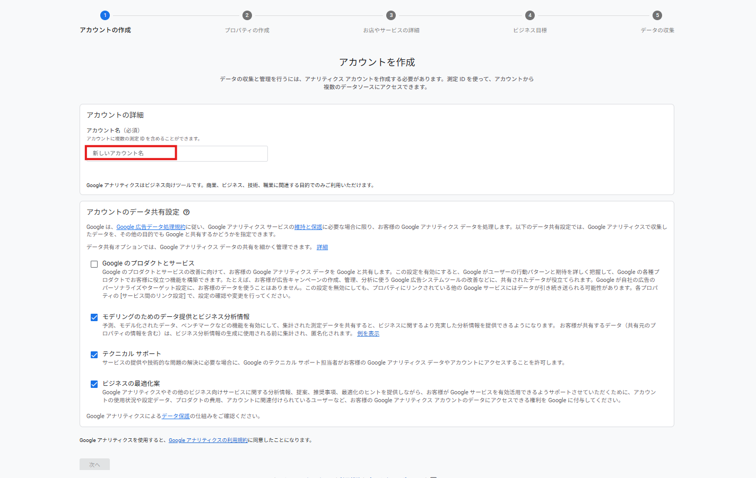Disable the ビジネスの最適化案 checkbox

point(94,384)
